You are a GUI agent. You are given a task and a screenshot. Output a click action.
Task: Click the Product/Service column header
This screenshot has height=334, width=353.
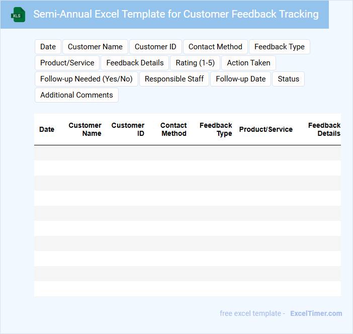(266, 129)
